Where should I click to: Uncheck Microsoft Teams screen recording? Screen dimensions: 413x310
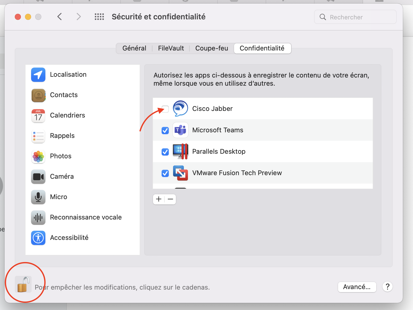[x=165, y=131]
